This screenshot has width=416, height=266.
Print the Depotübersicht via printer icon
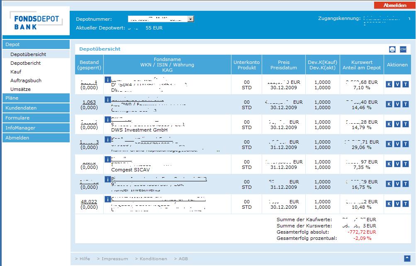click(x=392, y=49)
